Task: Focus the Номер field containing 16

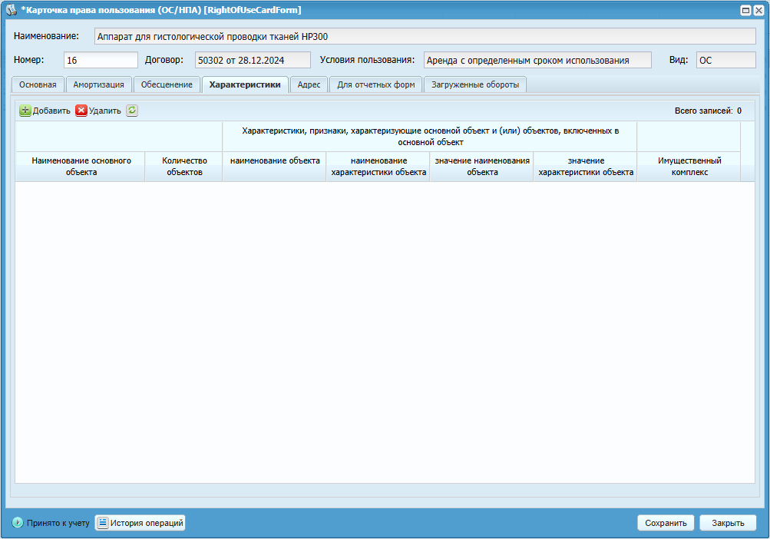Action: pos(101,61)
